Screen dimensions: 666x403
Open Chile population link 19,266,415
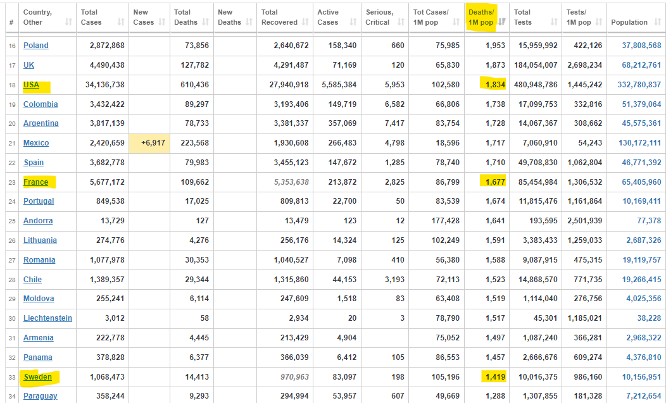(x=641, y=279)
